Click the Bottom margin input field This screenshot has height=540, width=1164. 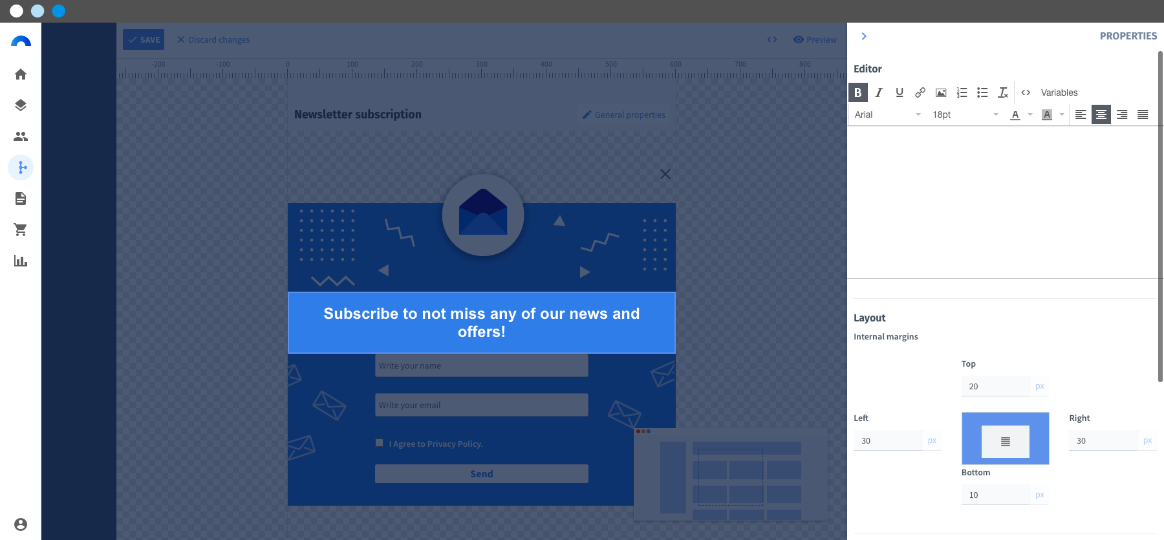[x=995, y=495]
